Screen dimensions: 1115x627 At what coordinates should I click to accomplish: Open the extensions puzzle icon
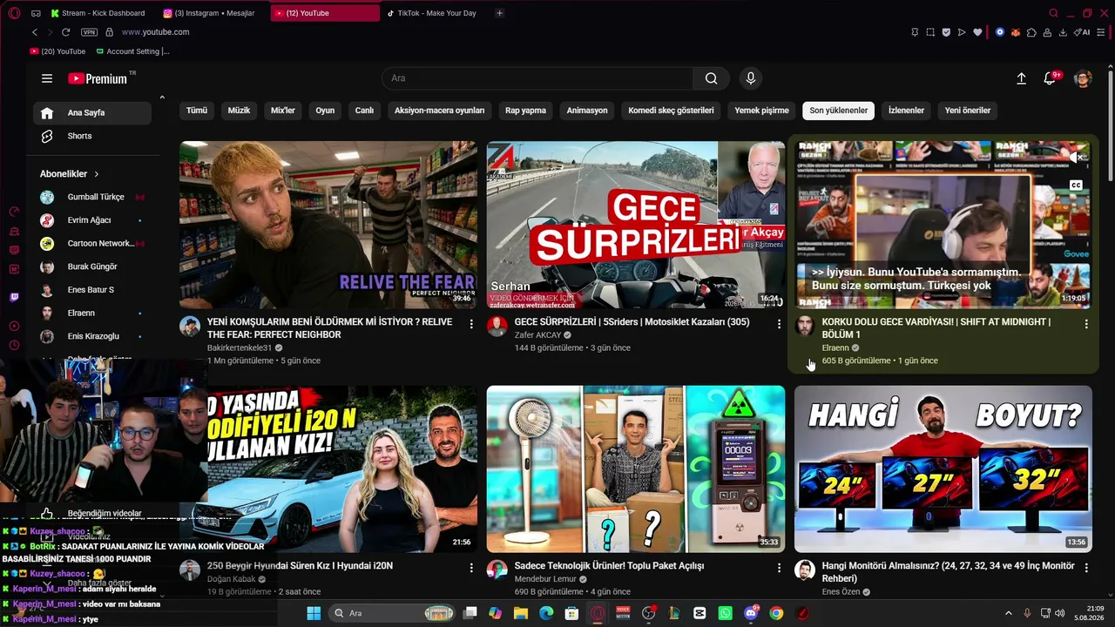(x=1031, y=32)
